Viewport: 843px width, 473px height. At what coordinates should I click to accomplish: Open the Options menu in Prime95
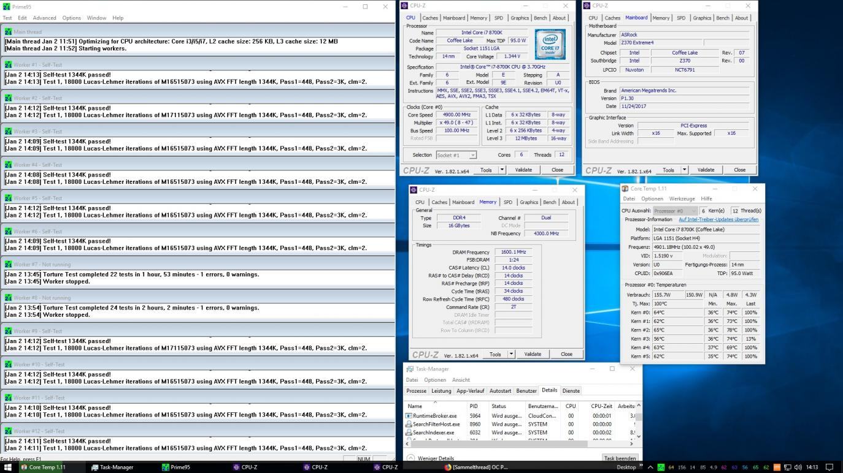71,18
